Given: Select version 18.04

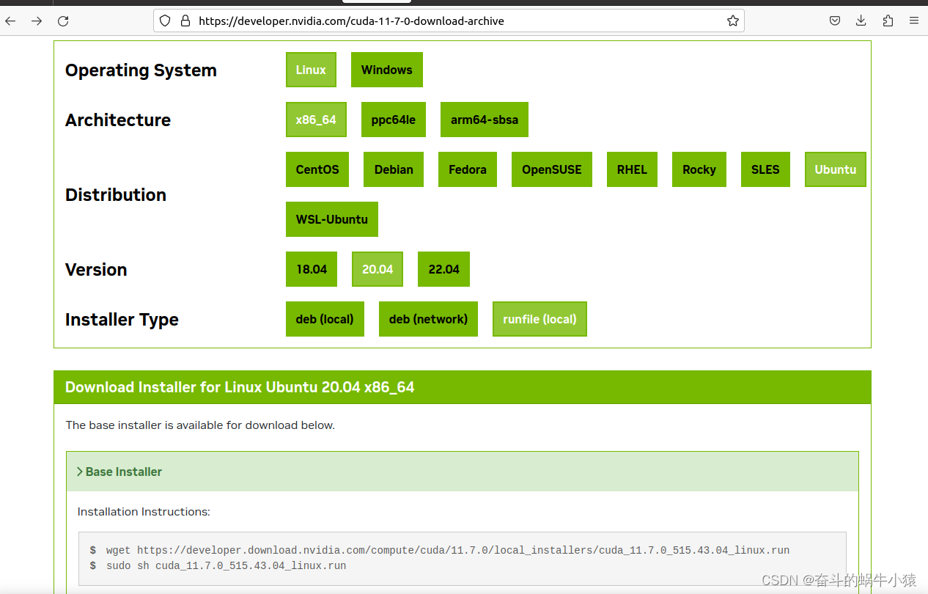Looking at the screenshot, I should (x=312, y=269).
